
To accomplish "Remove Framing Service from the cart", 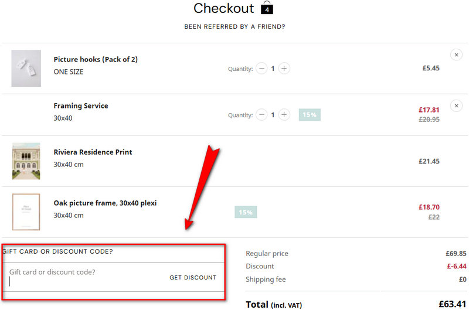I will point(456,105).
